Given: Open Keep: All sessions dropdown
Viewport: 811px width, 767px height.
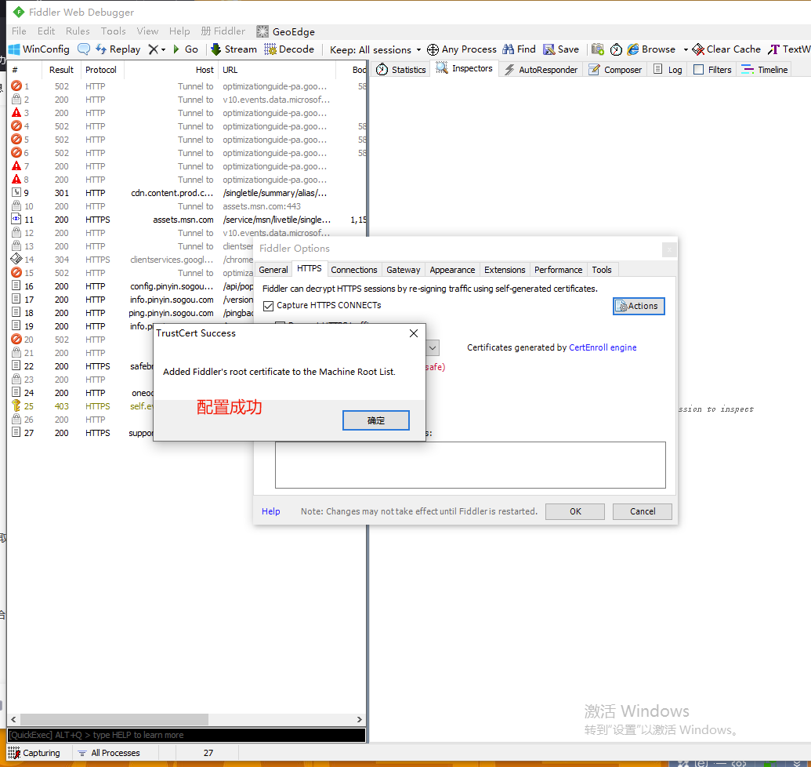Looking at the screenshot, I should [x=375, y=49].
